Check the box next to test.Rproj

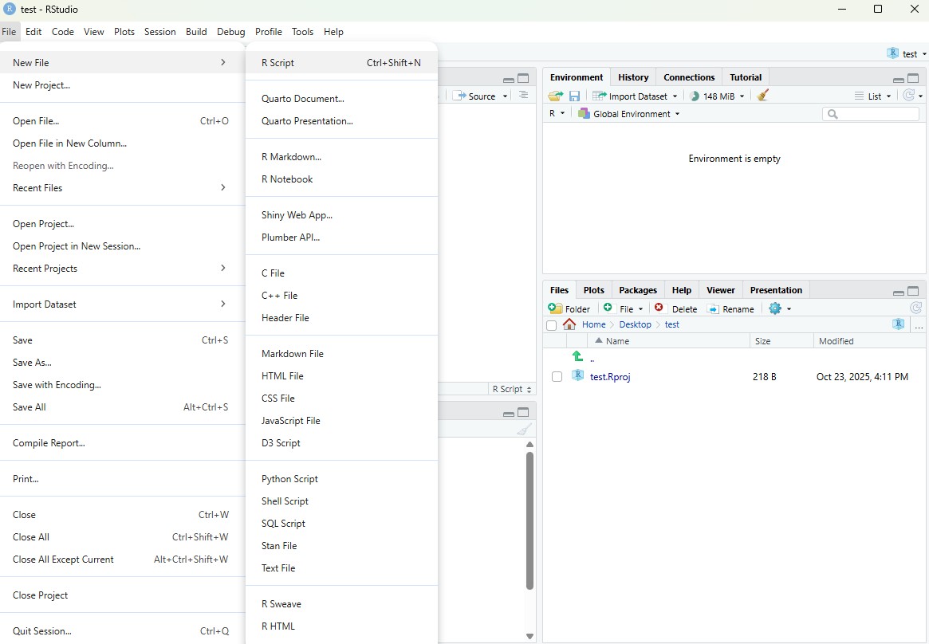point(557,377)
